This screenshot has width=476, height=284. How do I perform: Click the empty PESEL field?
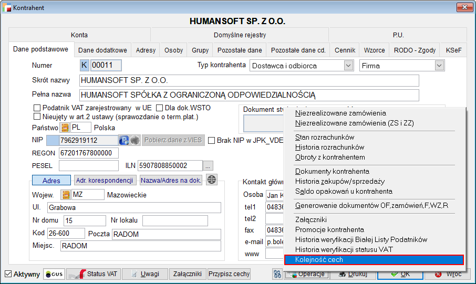89,166
